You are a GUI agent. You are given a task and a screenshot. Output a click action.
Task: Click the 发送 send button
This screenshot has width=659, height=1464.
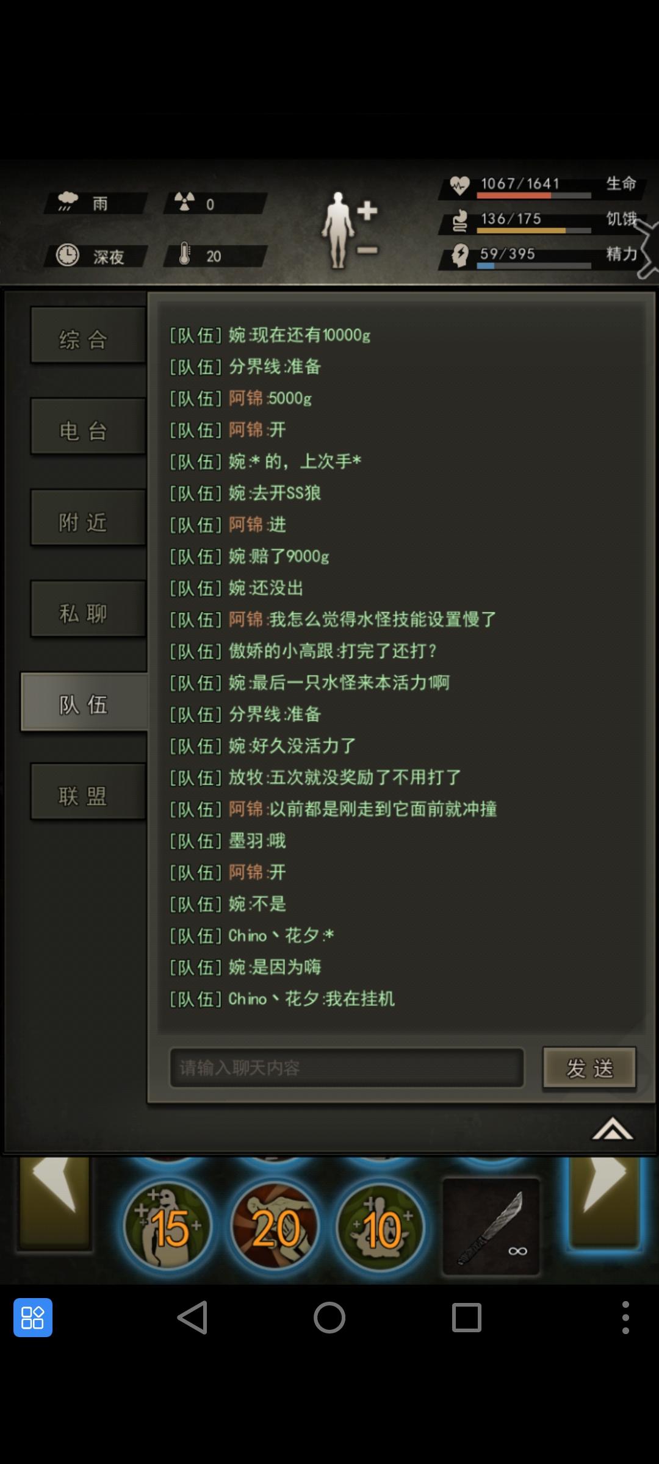point(589,1068)
